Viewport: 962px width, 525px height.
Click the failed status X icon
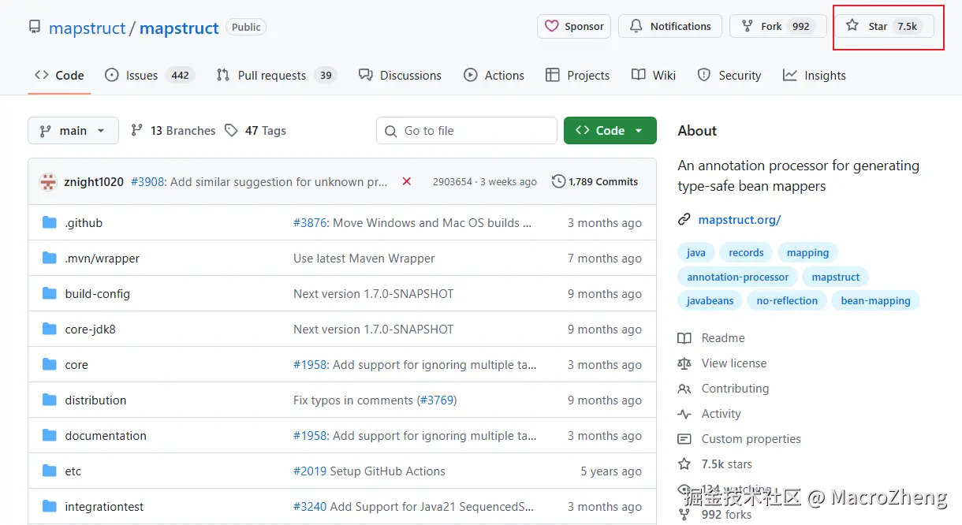(x=407, y=181)
